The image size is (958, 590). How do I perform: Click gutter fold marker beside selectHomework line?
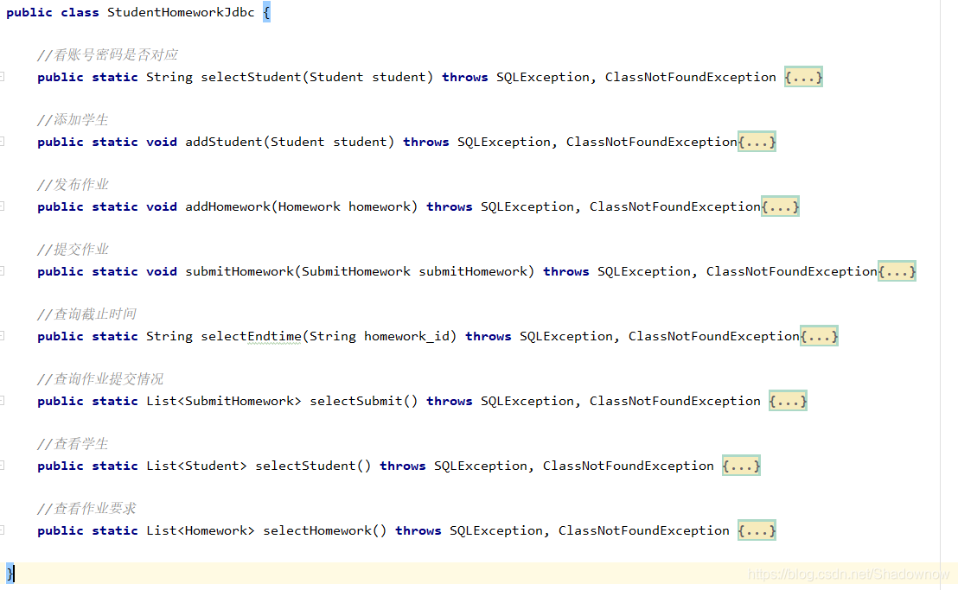2,530
